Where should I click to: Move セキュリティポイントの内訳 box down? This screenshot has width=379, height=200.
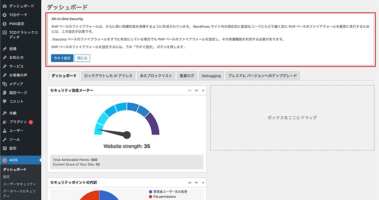coord(196,183)
